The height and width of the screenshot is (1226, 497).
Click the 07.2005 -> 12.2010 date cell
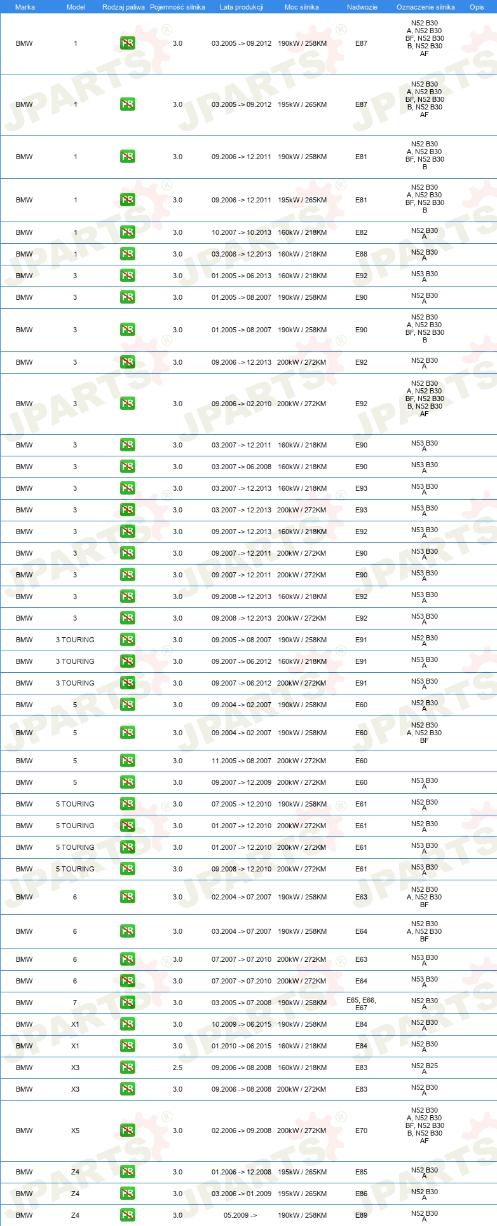(x=242, y=804)
